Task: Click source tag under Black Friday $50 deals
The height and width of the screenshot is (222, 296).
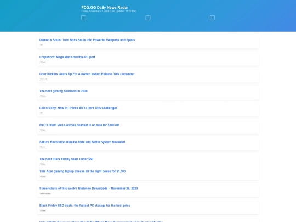Action: 43,164
